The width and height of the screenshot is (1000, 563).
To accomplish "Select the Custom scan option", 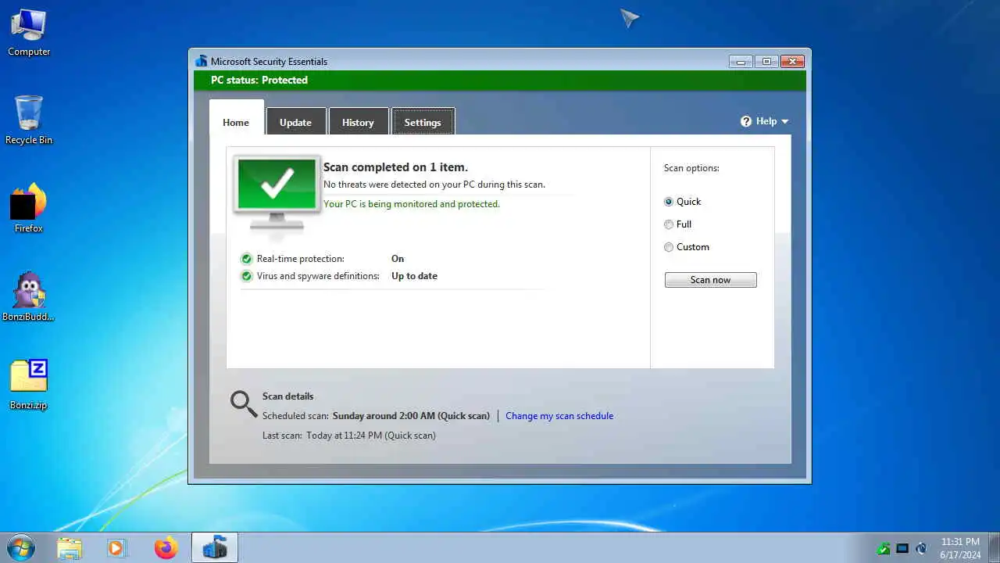I will [687, 247].
